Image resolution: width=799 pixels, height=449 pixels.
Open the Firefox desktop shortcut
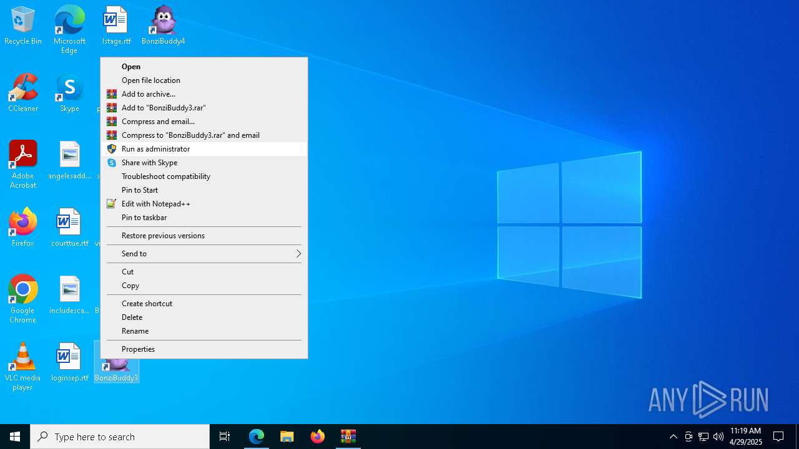pos(23,228)
